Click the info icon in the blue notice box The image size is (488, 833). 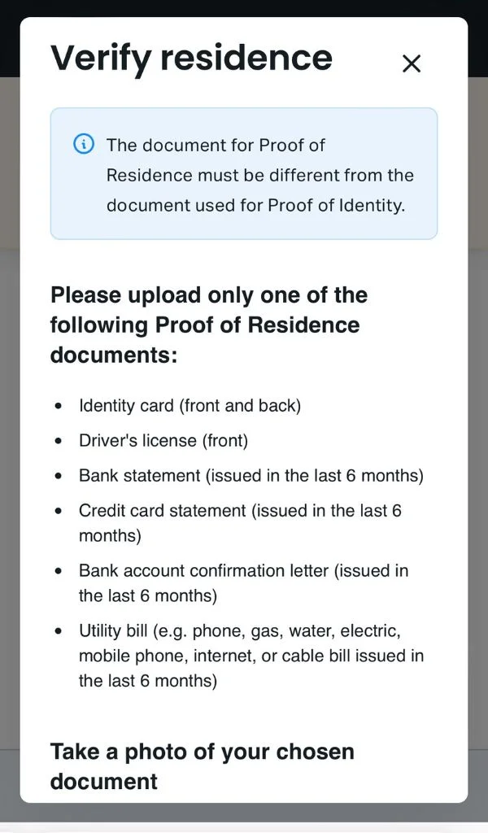point(84,144)
